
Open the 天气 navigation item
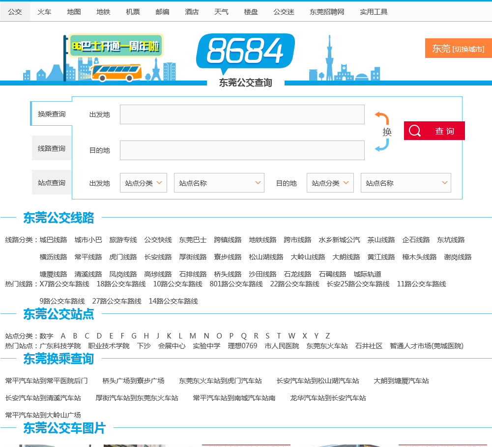pos(221,12)
